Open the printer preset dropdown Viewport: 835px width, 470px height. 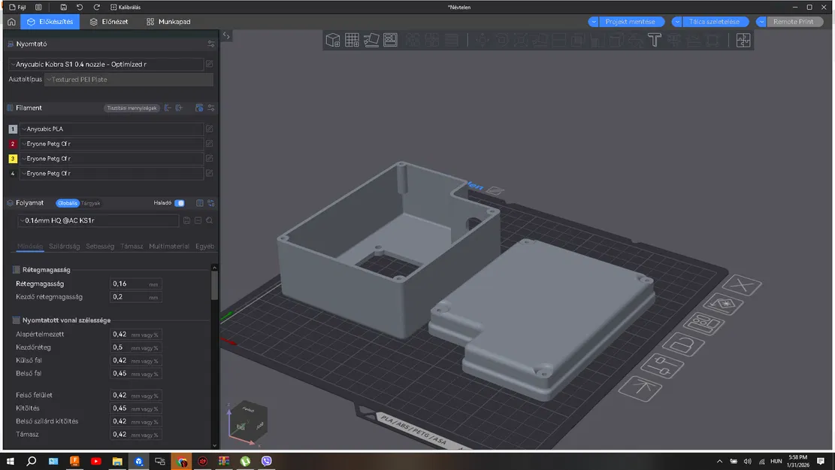pyautogui.click(x=105, y=65)
